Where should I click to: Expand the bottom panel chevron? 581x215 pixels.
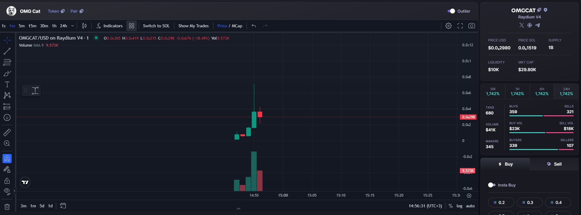pyautogui.click(x=239, y=209)
